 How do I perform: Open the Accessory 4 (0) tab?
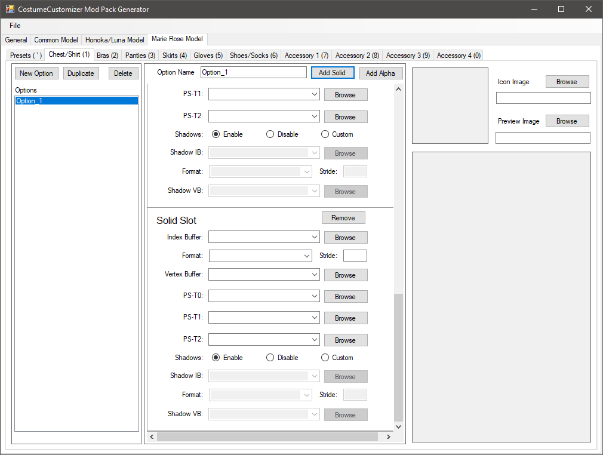pyautogui.click(x=459, y=56)
